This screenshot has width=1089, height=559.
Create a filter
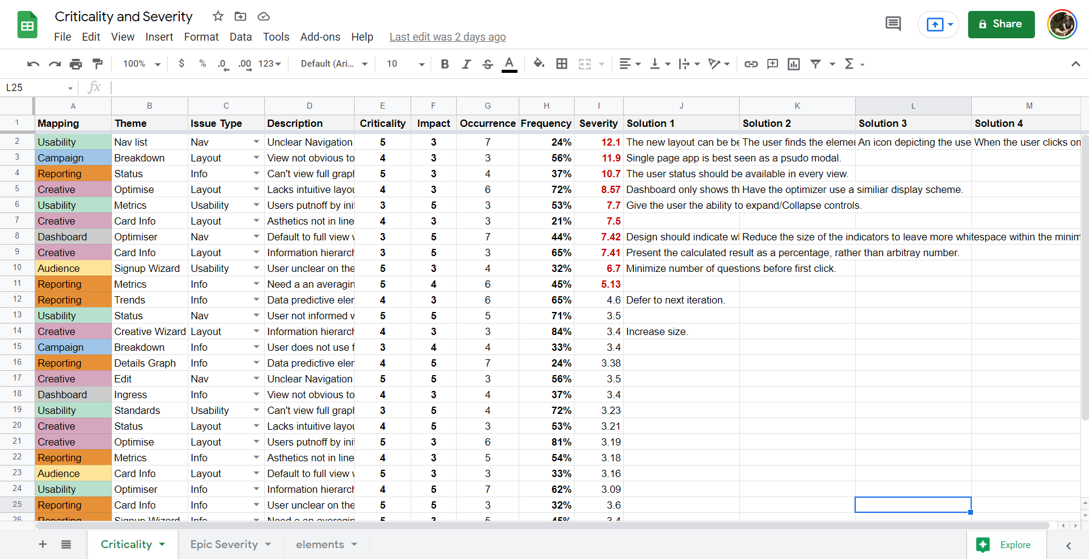pos(816,64)
